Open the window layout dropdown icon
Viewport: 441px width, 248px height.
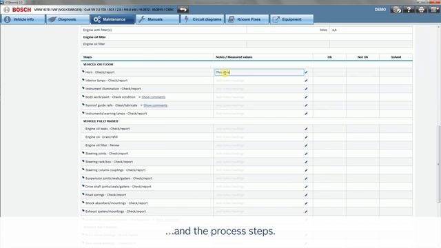tap(434, 10)
